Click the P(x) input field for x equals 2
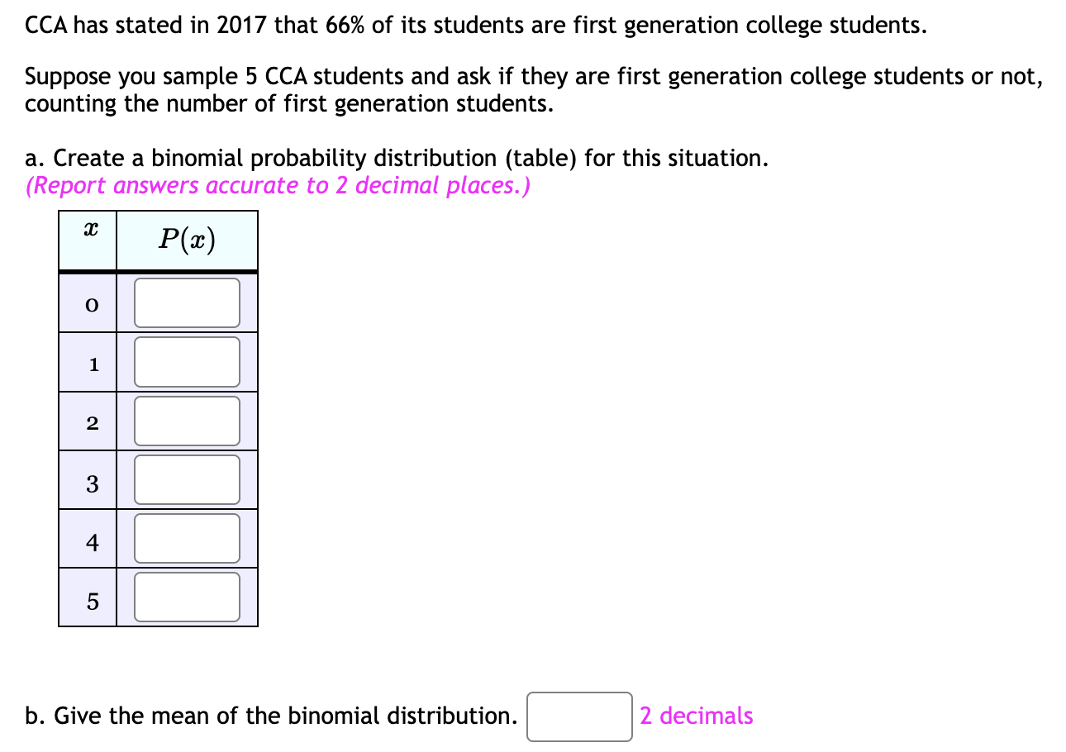The width and height of the screenshot is (1066, 752). click(x=186, y=420)
